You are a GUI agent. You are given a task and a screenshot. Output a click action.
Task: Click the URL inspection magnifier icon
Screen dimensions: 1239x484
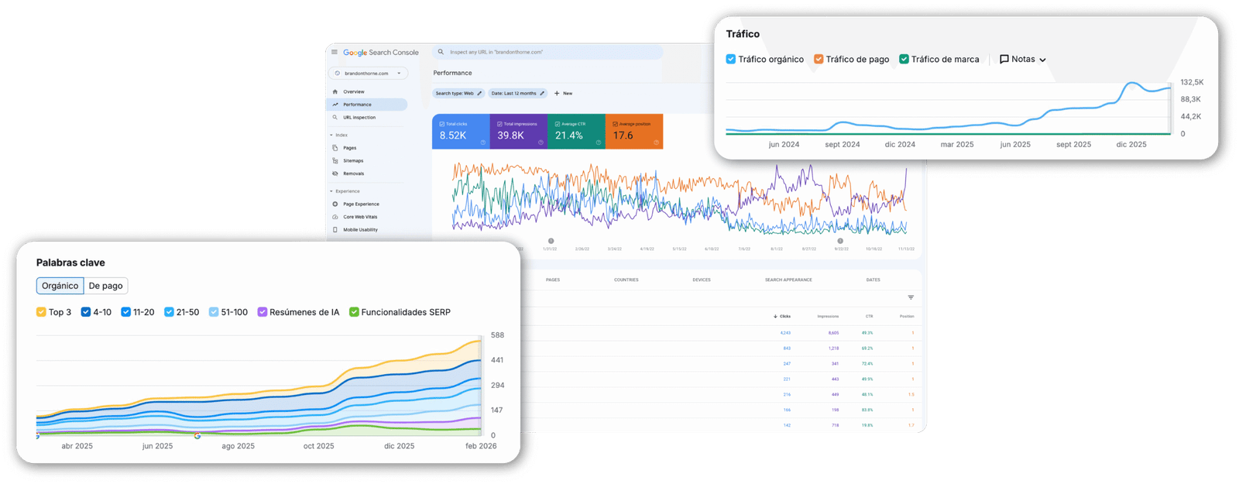335,118
